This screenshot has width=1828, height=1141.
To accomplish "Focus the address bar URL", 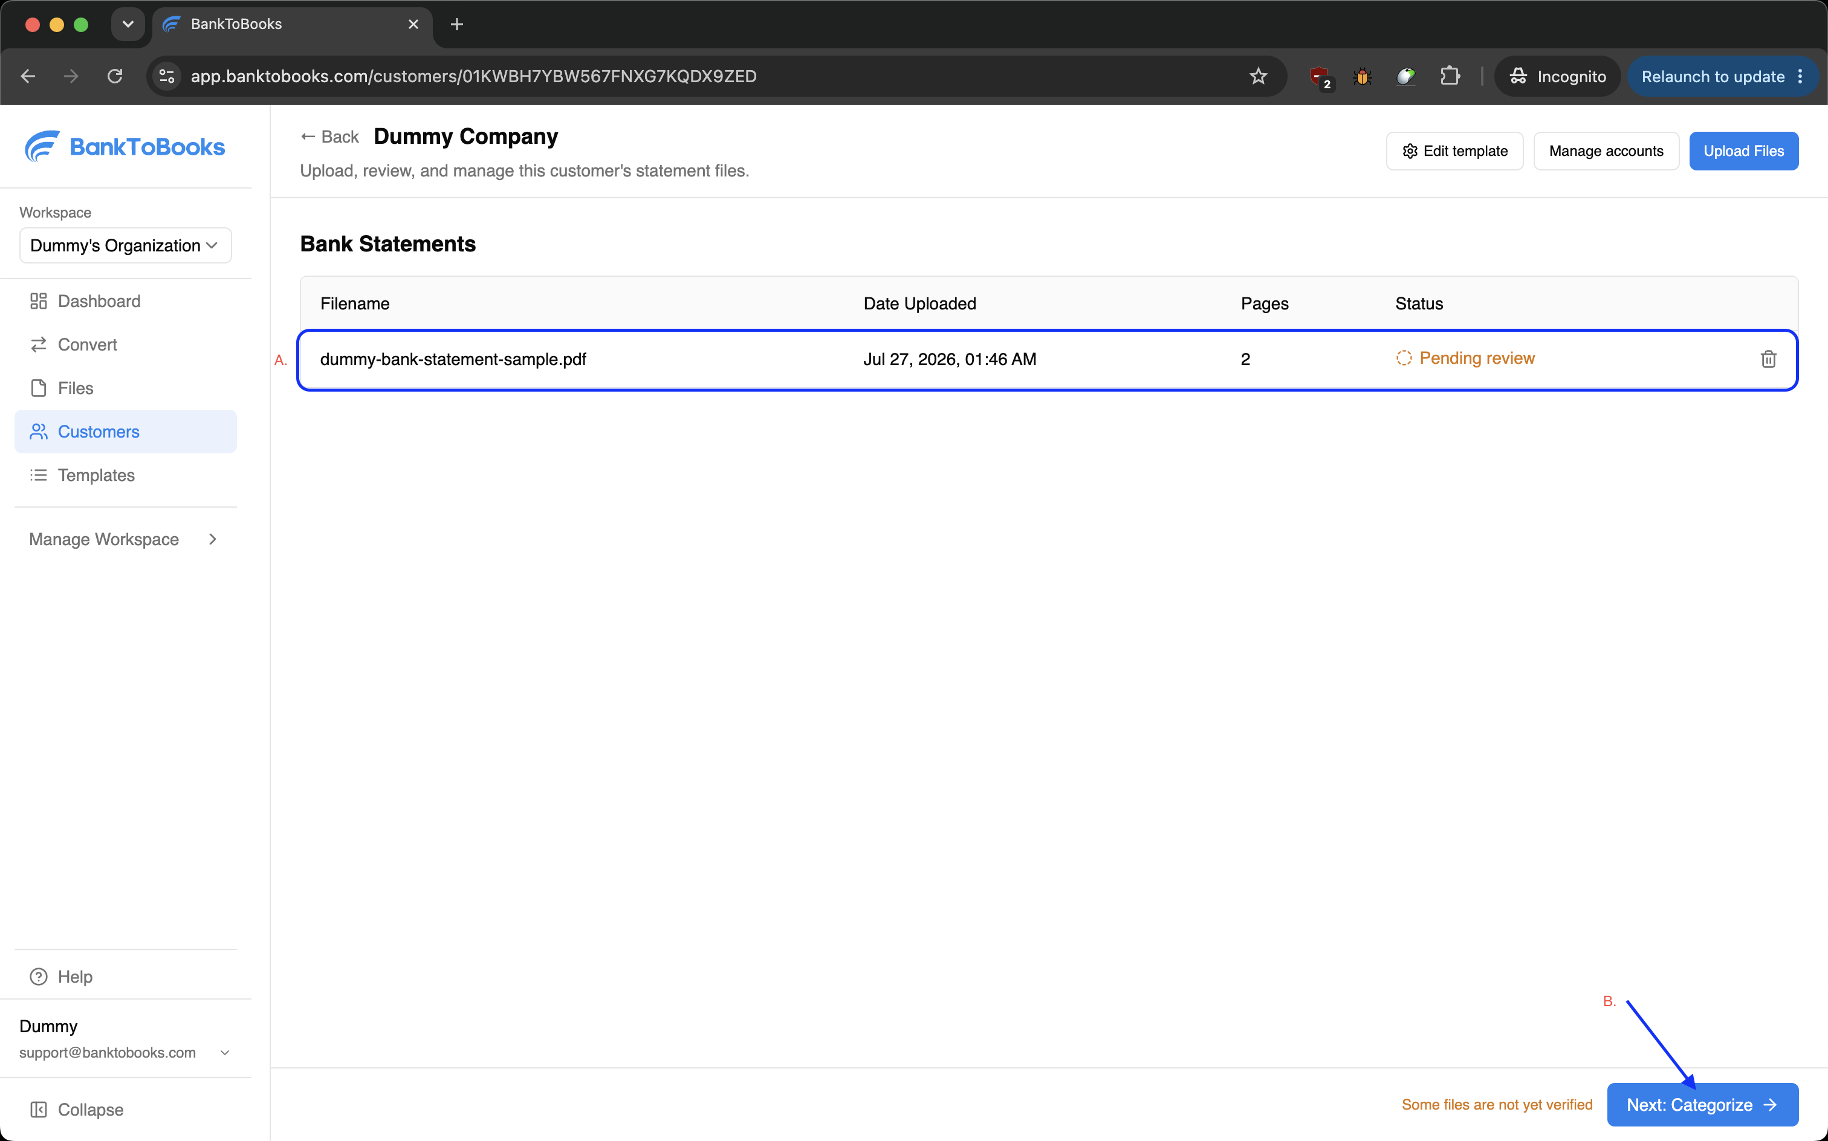I will tap(473, 76).
